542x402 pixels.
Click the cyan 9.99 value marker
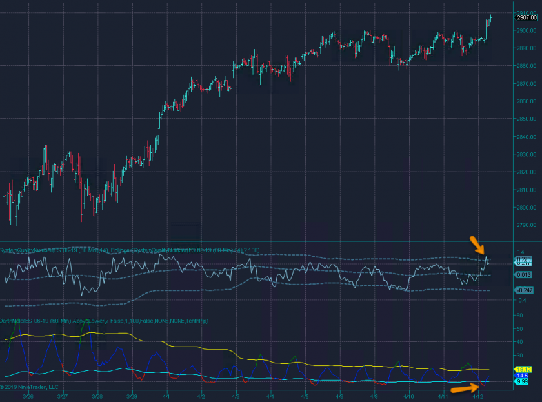tap(523, 381)
